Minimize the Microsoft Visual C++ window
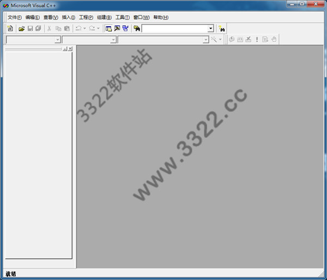 292,4
